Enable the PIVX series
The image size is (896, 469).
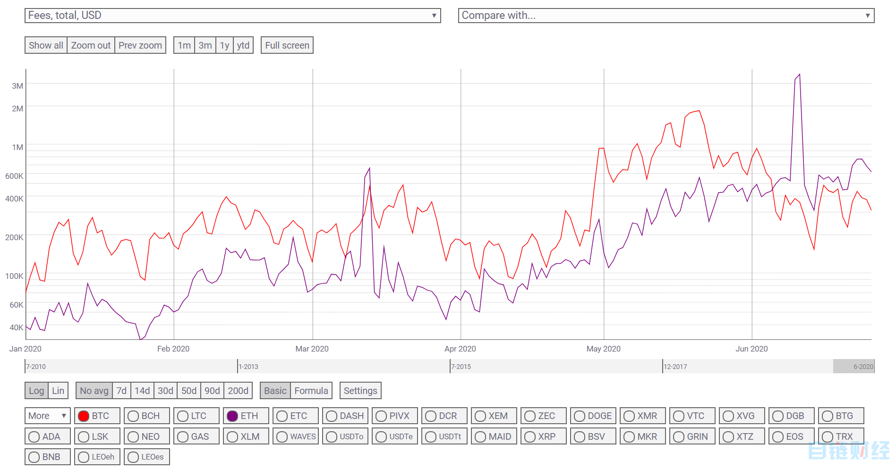click(x=395, y=416)
